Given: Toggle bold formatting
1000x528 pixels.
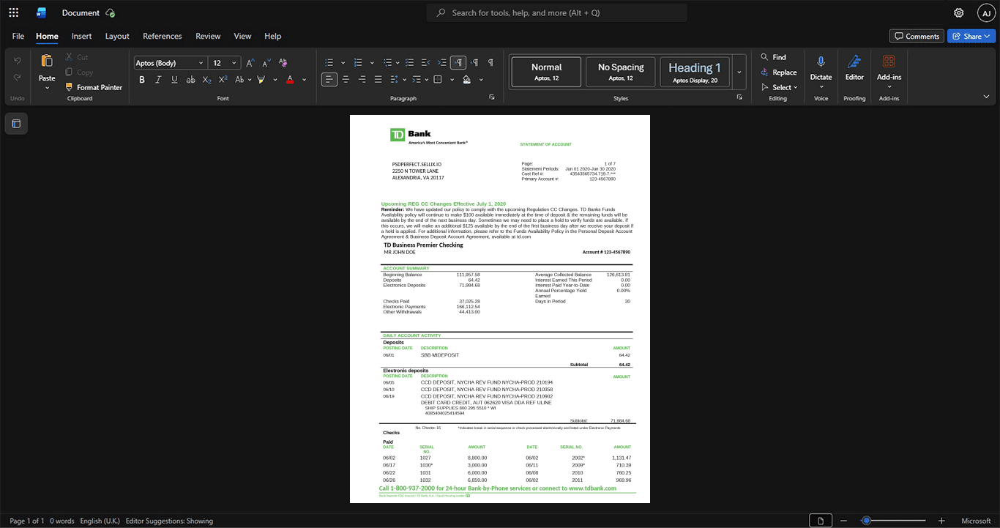Looking at the screenshot, I should point(142,79).
